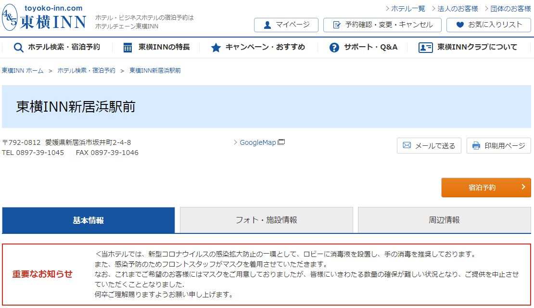534x308 pixels.
Task: Open マイページ via the person icon
Action: click(267, 25)
